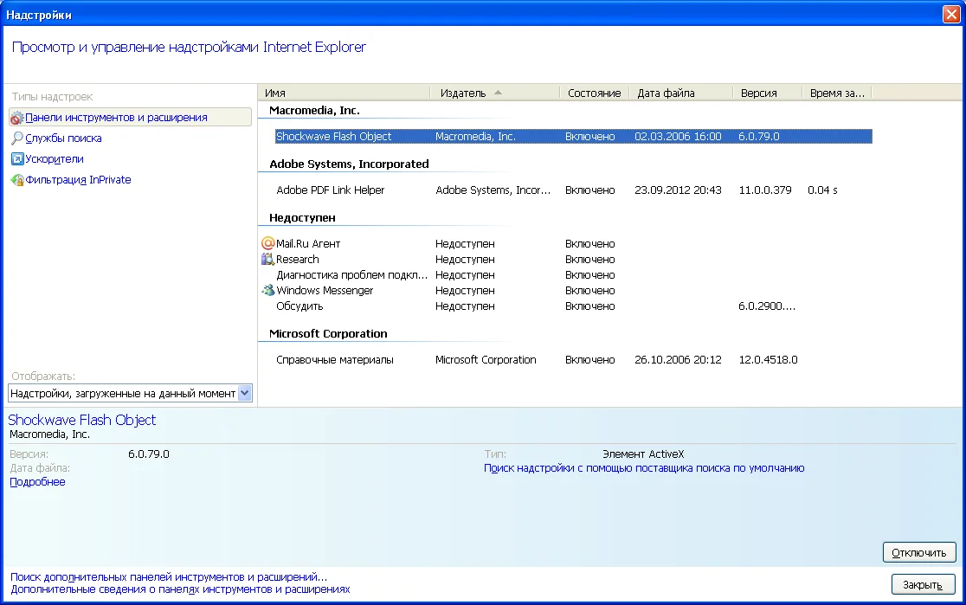Click the Accelerators blue arrow icon
Image resolution: width=966 pixels, height=605 pixels.
pyautogui.click(x=17, y=159)
